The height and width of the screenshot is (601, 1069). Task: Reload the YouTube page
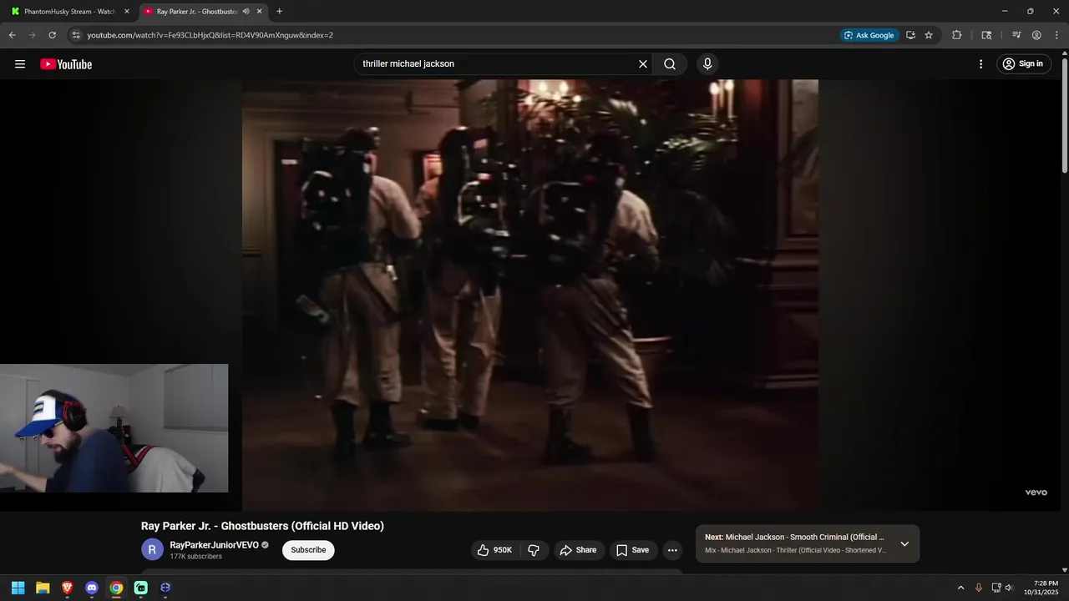point(52,35)
